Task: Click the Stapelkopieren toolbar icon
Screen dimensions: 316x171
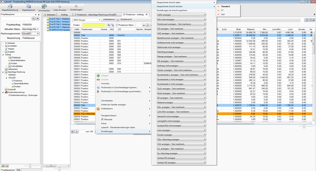Action: point(28,7)
